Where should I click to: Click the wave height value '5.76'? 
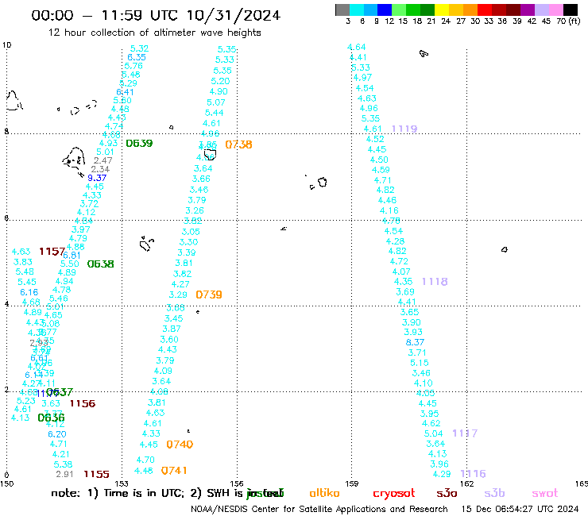(133, 66)
